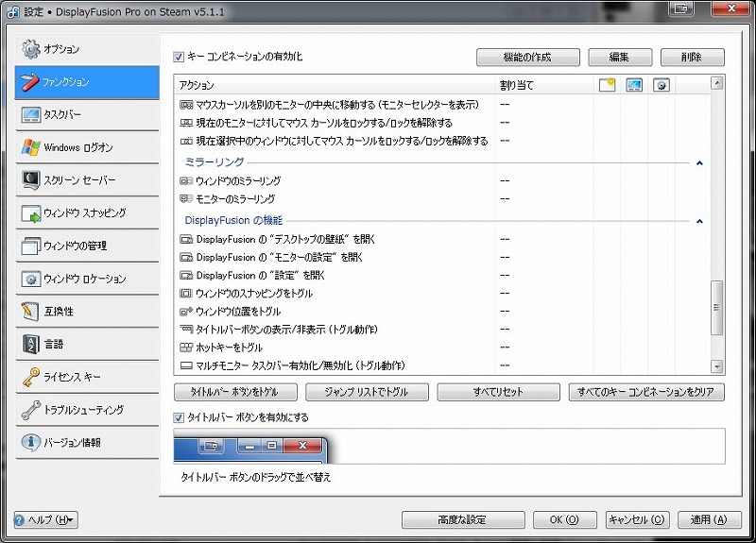Click ジャンプ リストでトグル button
Viewport: 756px width, 543px height.
coord(367,392)
